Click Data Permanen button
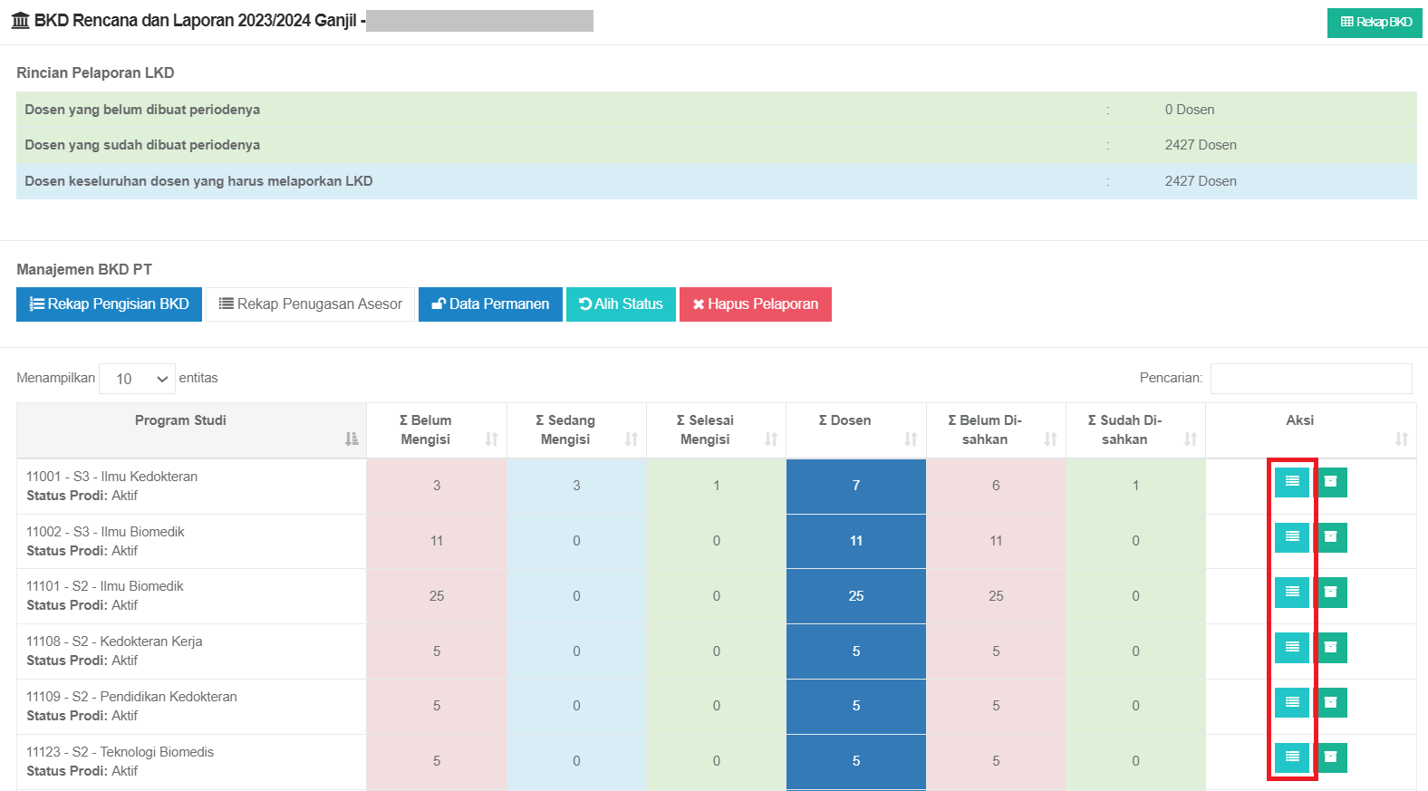 click(x=490, y=304)
